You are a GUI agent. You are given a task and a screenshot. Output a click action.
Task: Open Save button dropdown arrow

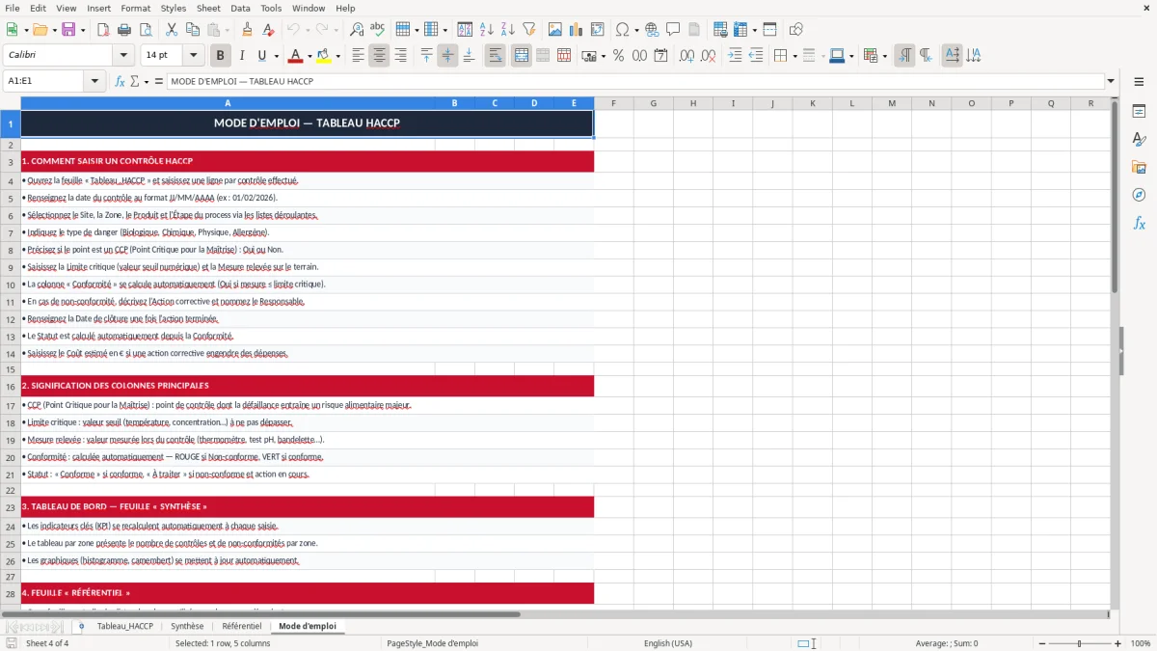point(83,30)
